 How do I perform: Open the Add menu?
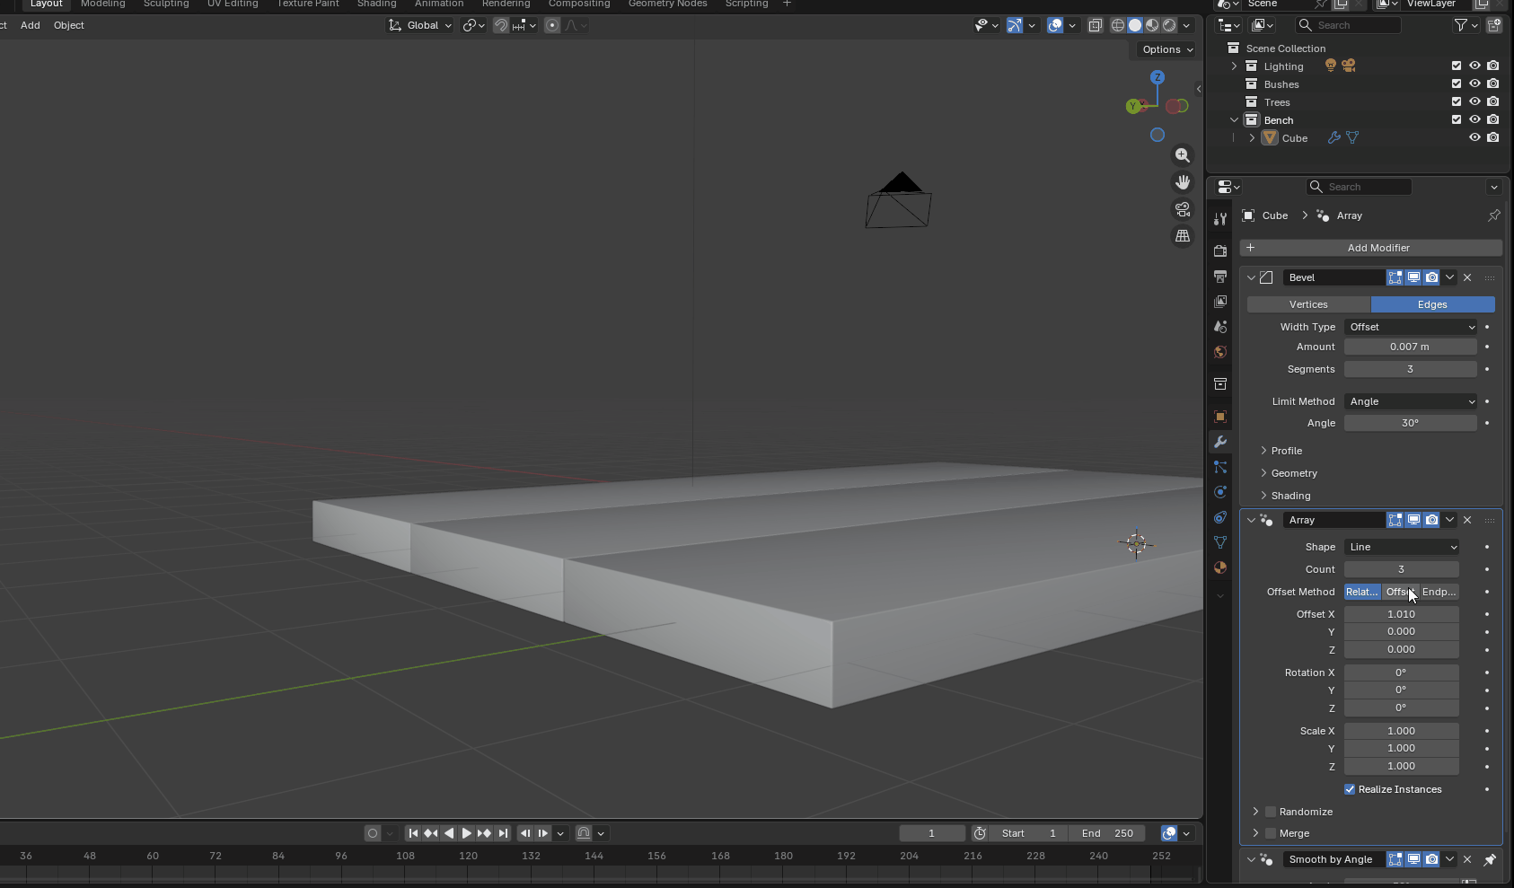click(x=31, y=25)
